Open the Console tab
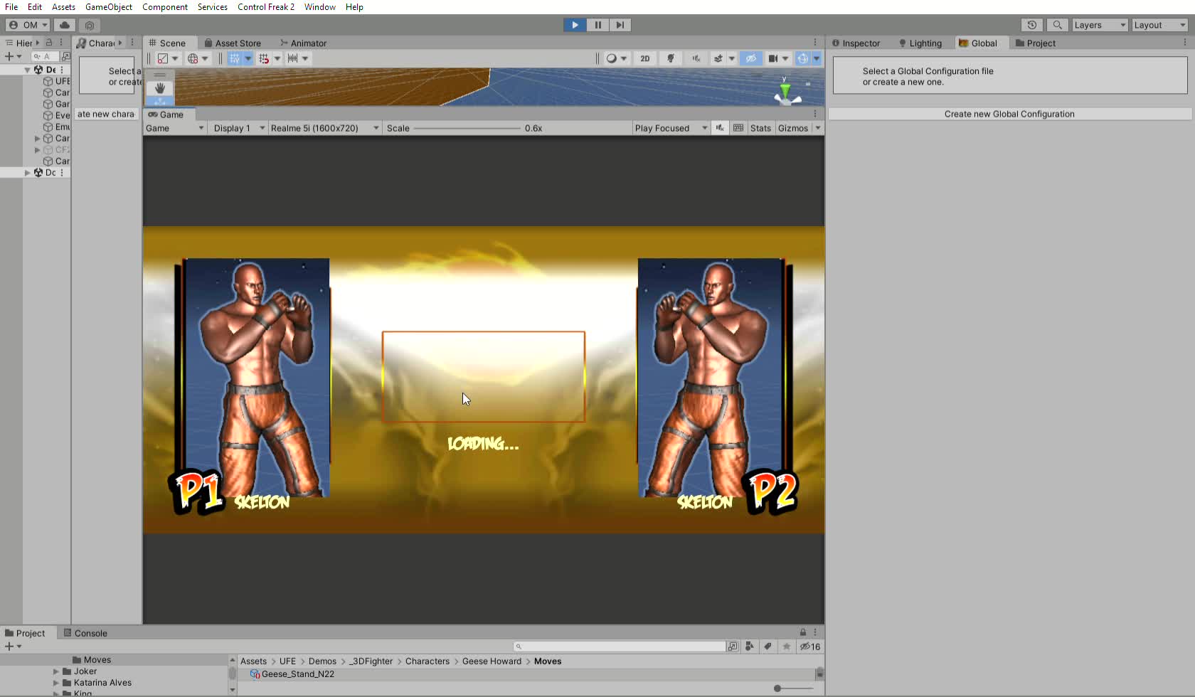 click(x=85, y=633)
